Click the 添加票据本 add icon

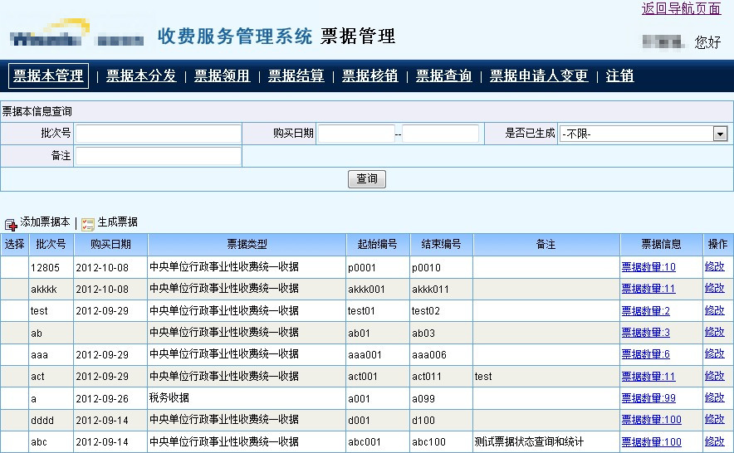click(x=11, y=224)
